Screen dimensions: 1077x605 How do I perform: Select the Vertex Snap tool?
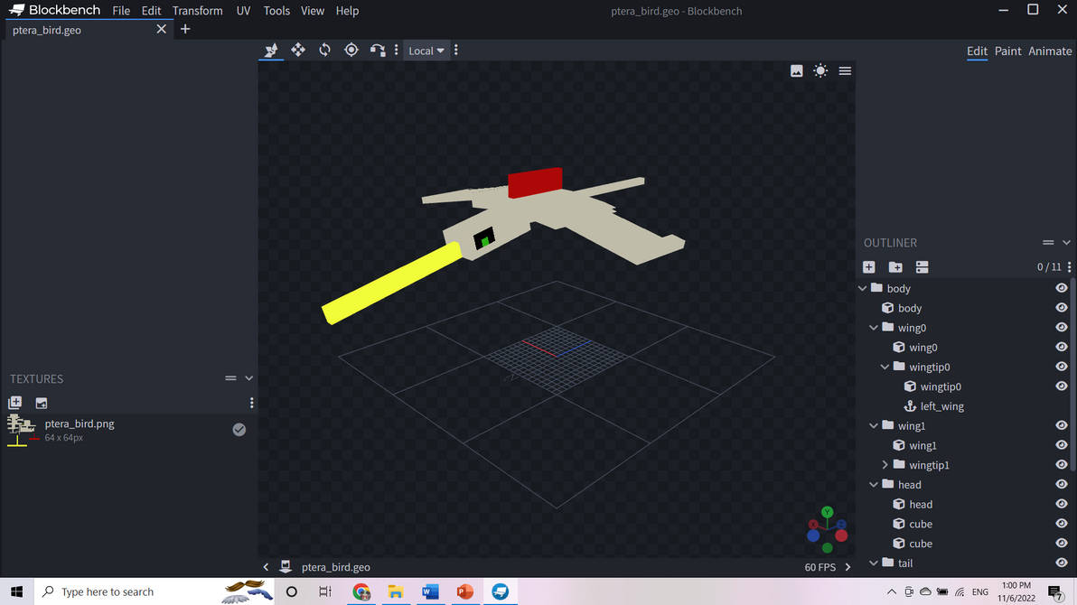point(378,51)
